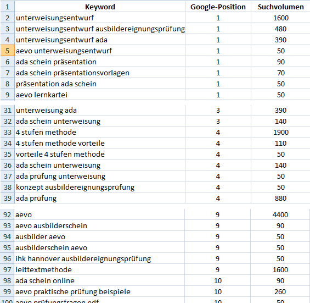The width and height of the screenshot is (310, 303).
Task: Click Suchvolumen value 50 in row 5
Action: point(280,51)
